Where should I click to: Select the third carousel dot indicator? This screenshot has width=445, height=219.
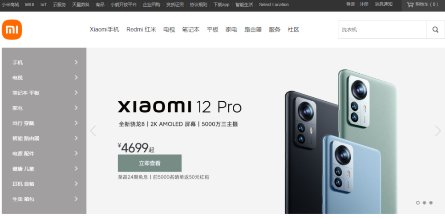pos(431,203)
